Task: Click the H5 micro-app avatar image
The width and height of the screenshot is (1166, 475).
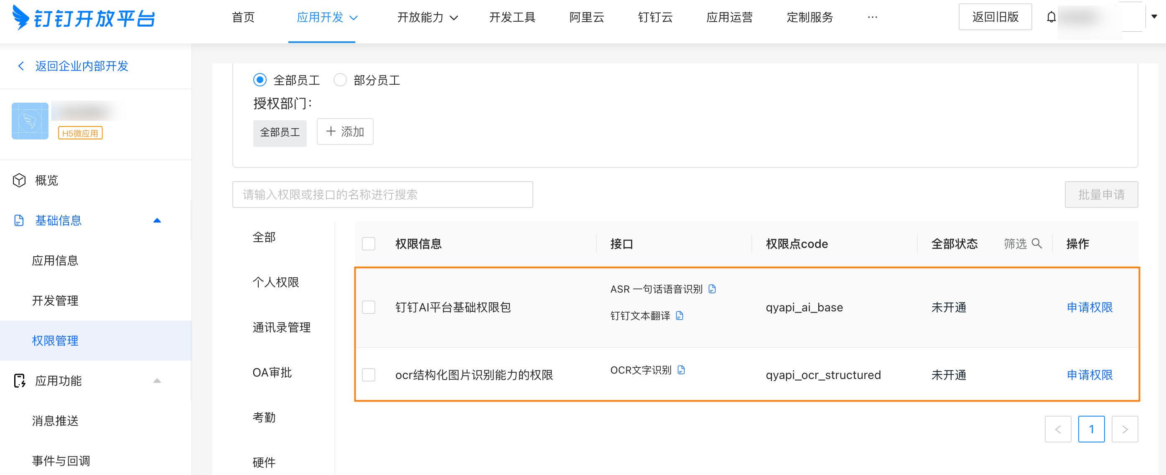Action: click(30, 121)
